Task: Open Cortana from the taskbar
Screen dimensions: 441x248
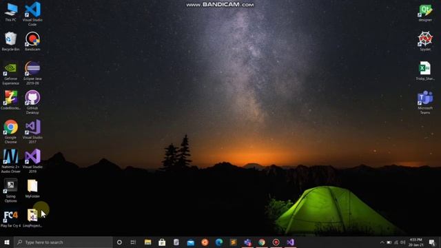Action: coord(119,242)
